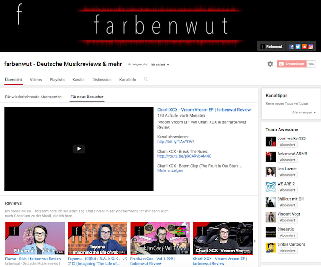Open farbenwut ASMR channel avatar
Screen dimensions: 321x267
click(x=270, y=157)
